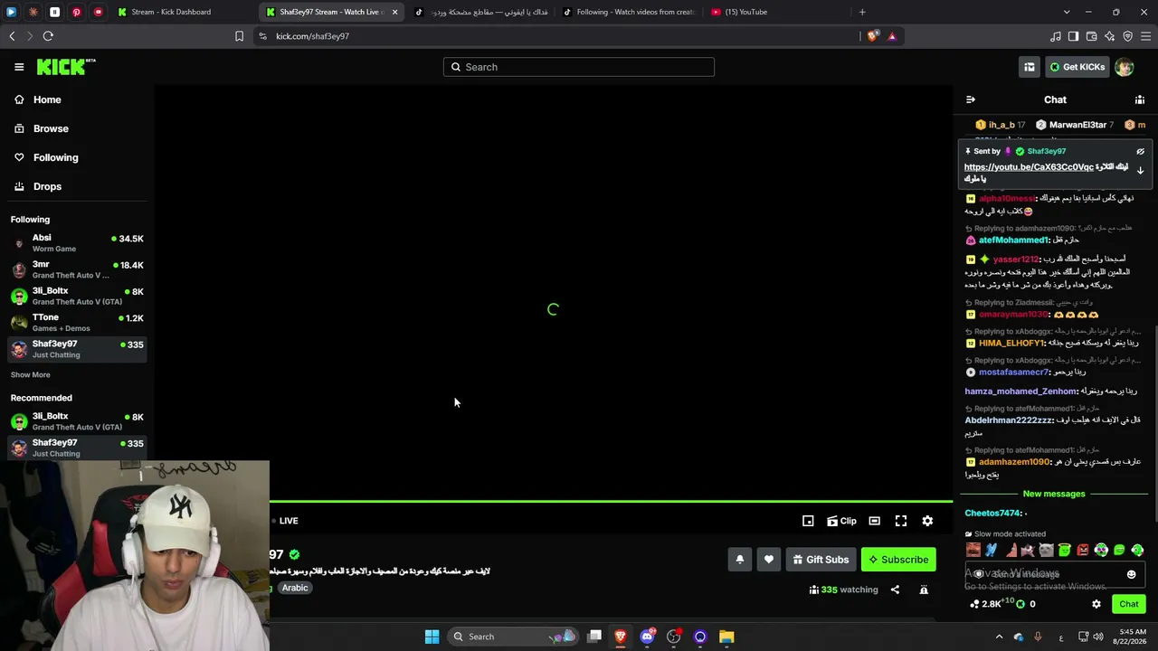
Task: Open Brave Rewards triangle icon
Action: [x=892, y=36]
